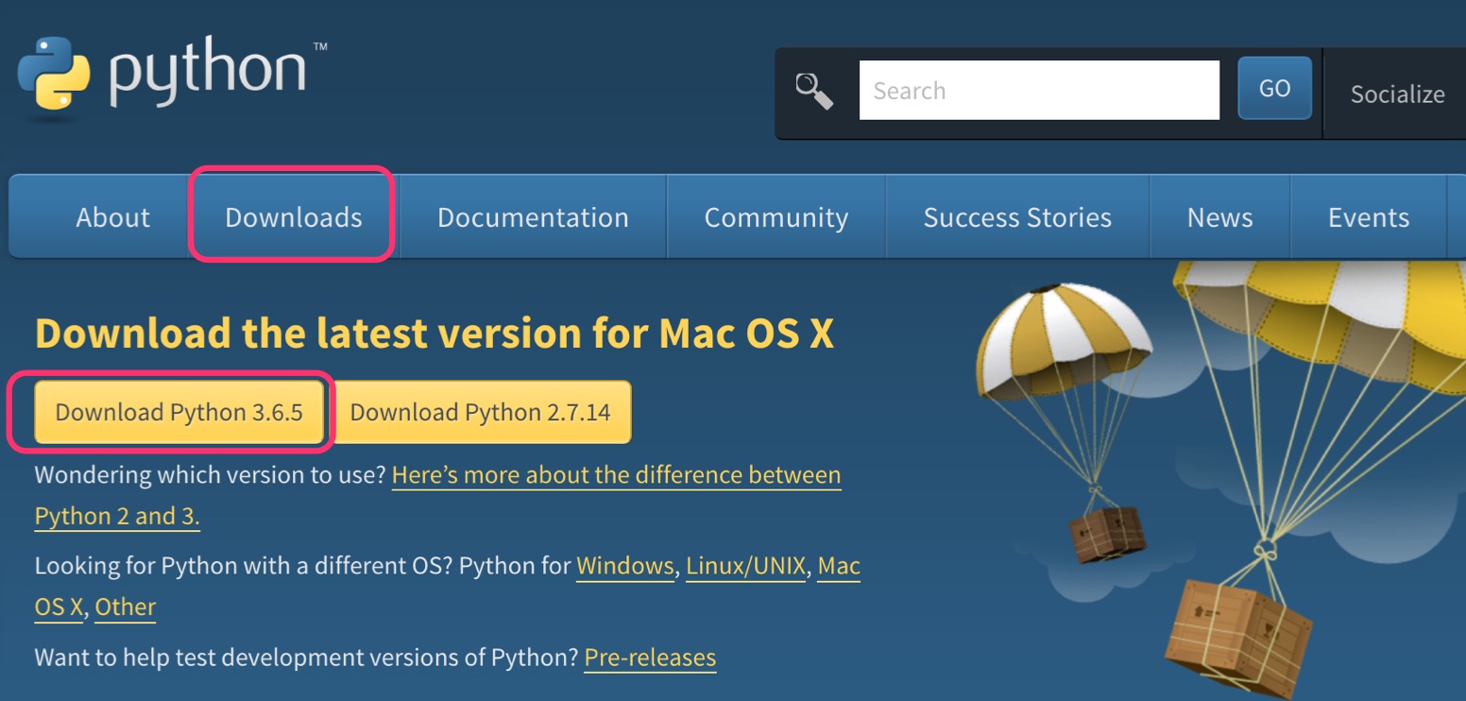Open the Python 2 and 3 difference link
The image size is (1466, 701).
[x=615, y=475]
